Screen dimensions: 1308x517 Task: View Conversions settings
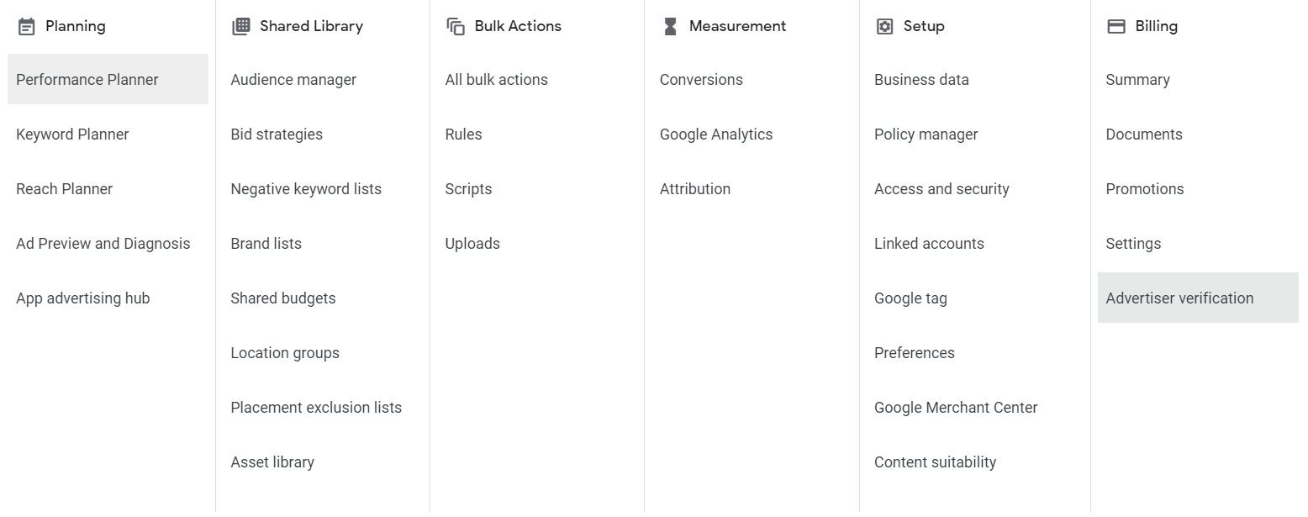(701, 79)
